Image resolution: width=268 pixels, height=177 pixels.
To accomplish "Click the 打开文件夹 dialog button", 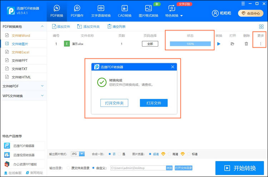I will (114, 103).
